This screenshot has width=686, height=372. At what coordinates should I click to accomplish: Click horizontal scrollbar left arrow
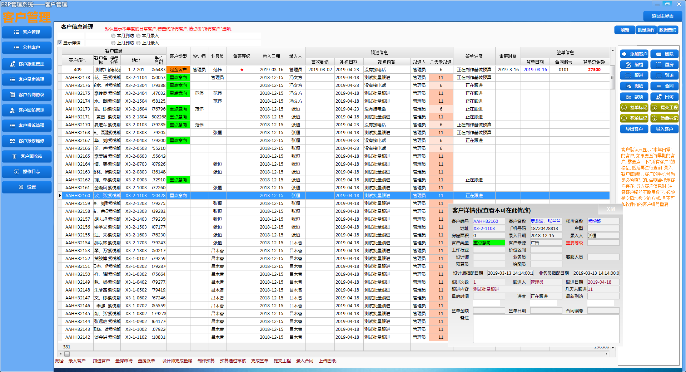click(x=61, y=354)
